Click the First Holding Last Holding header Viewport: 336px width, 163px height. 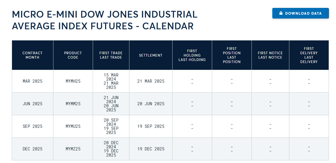click(x=192, y=55)
